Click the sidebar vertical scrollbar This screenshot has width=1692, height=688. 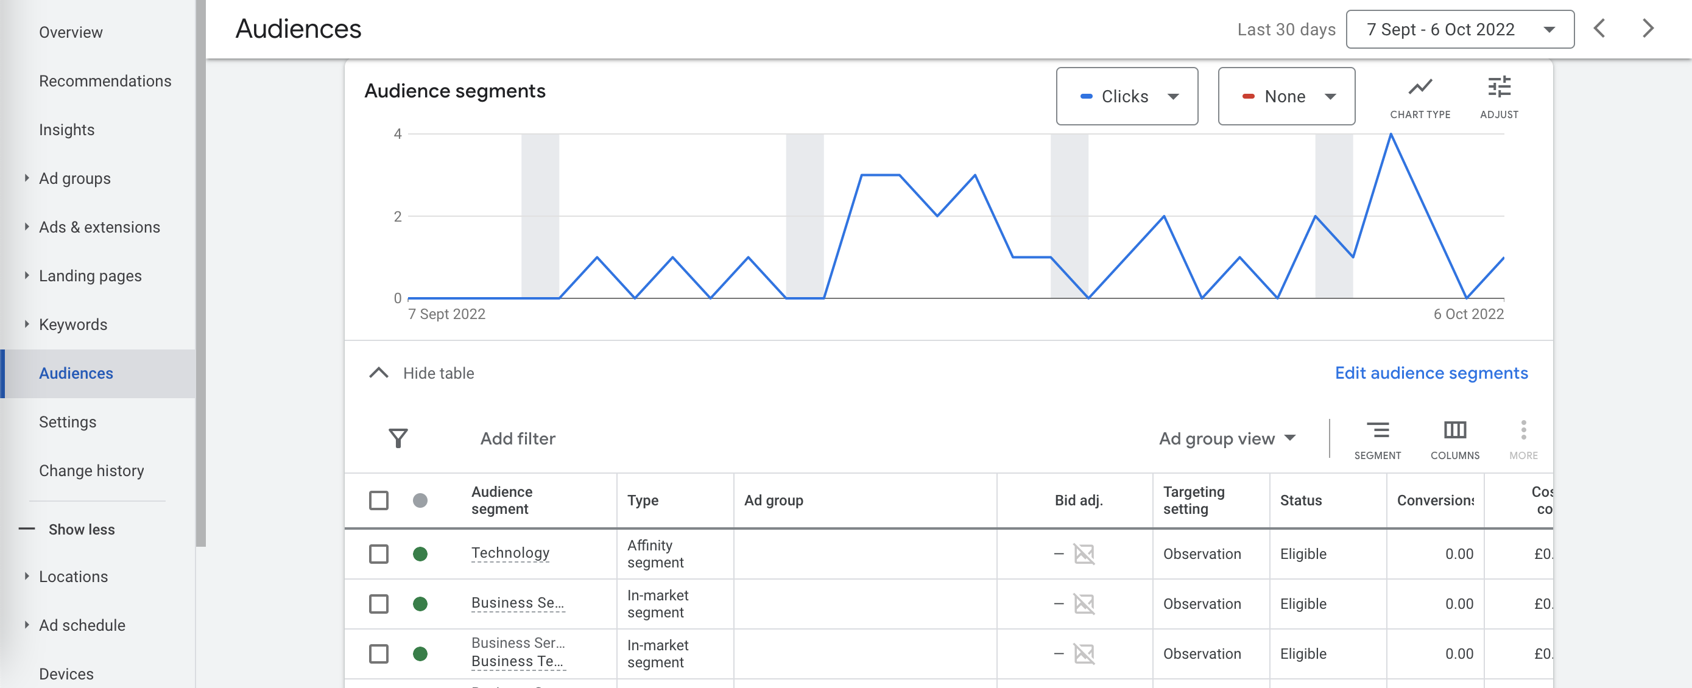200,272
